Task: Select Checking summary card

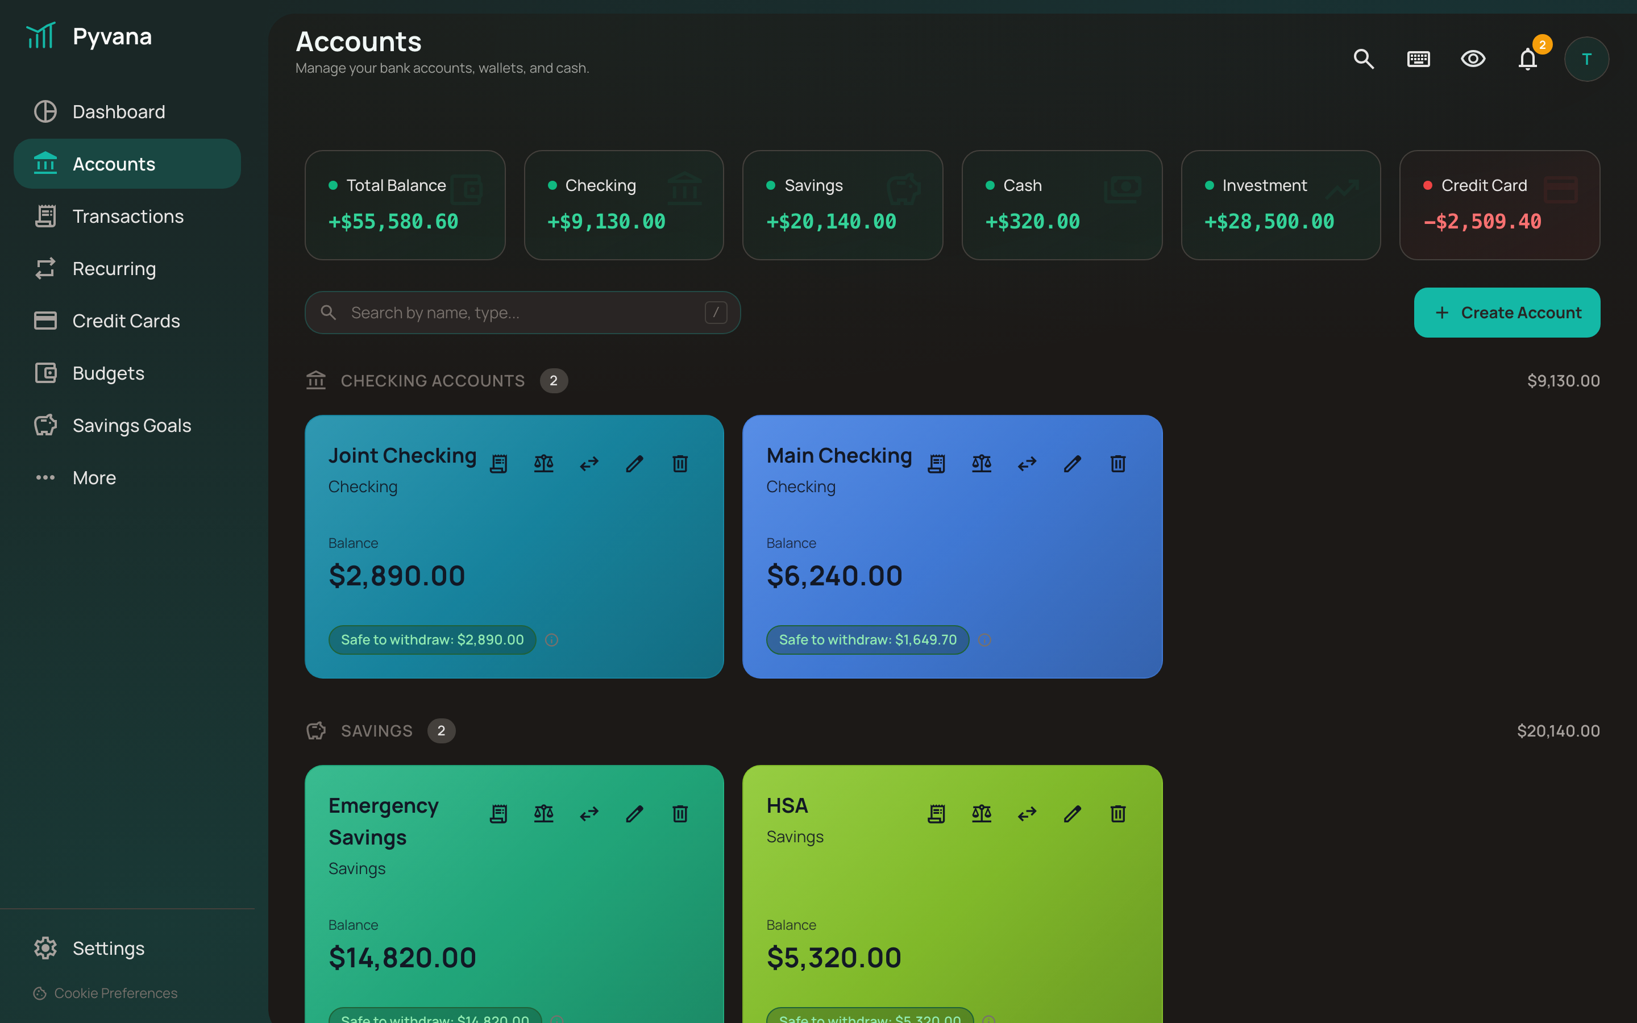Action: (x=624, y=205)
